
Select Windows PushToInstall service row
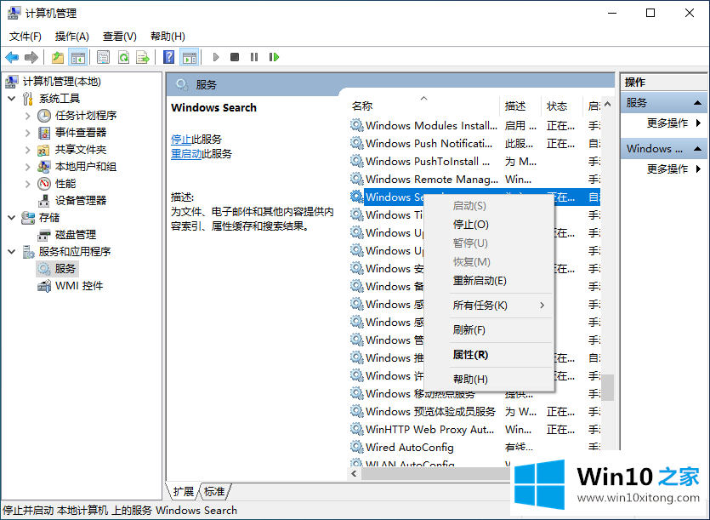(474, 162)
